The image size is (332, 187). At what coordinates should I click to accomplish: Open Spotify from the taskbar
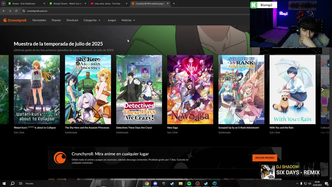(189, 184)
